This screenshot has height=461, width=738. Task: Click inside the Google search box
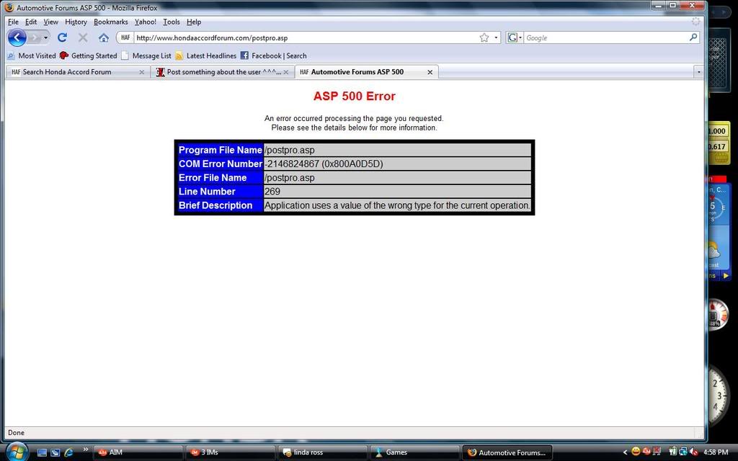(x=598, y=37)
